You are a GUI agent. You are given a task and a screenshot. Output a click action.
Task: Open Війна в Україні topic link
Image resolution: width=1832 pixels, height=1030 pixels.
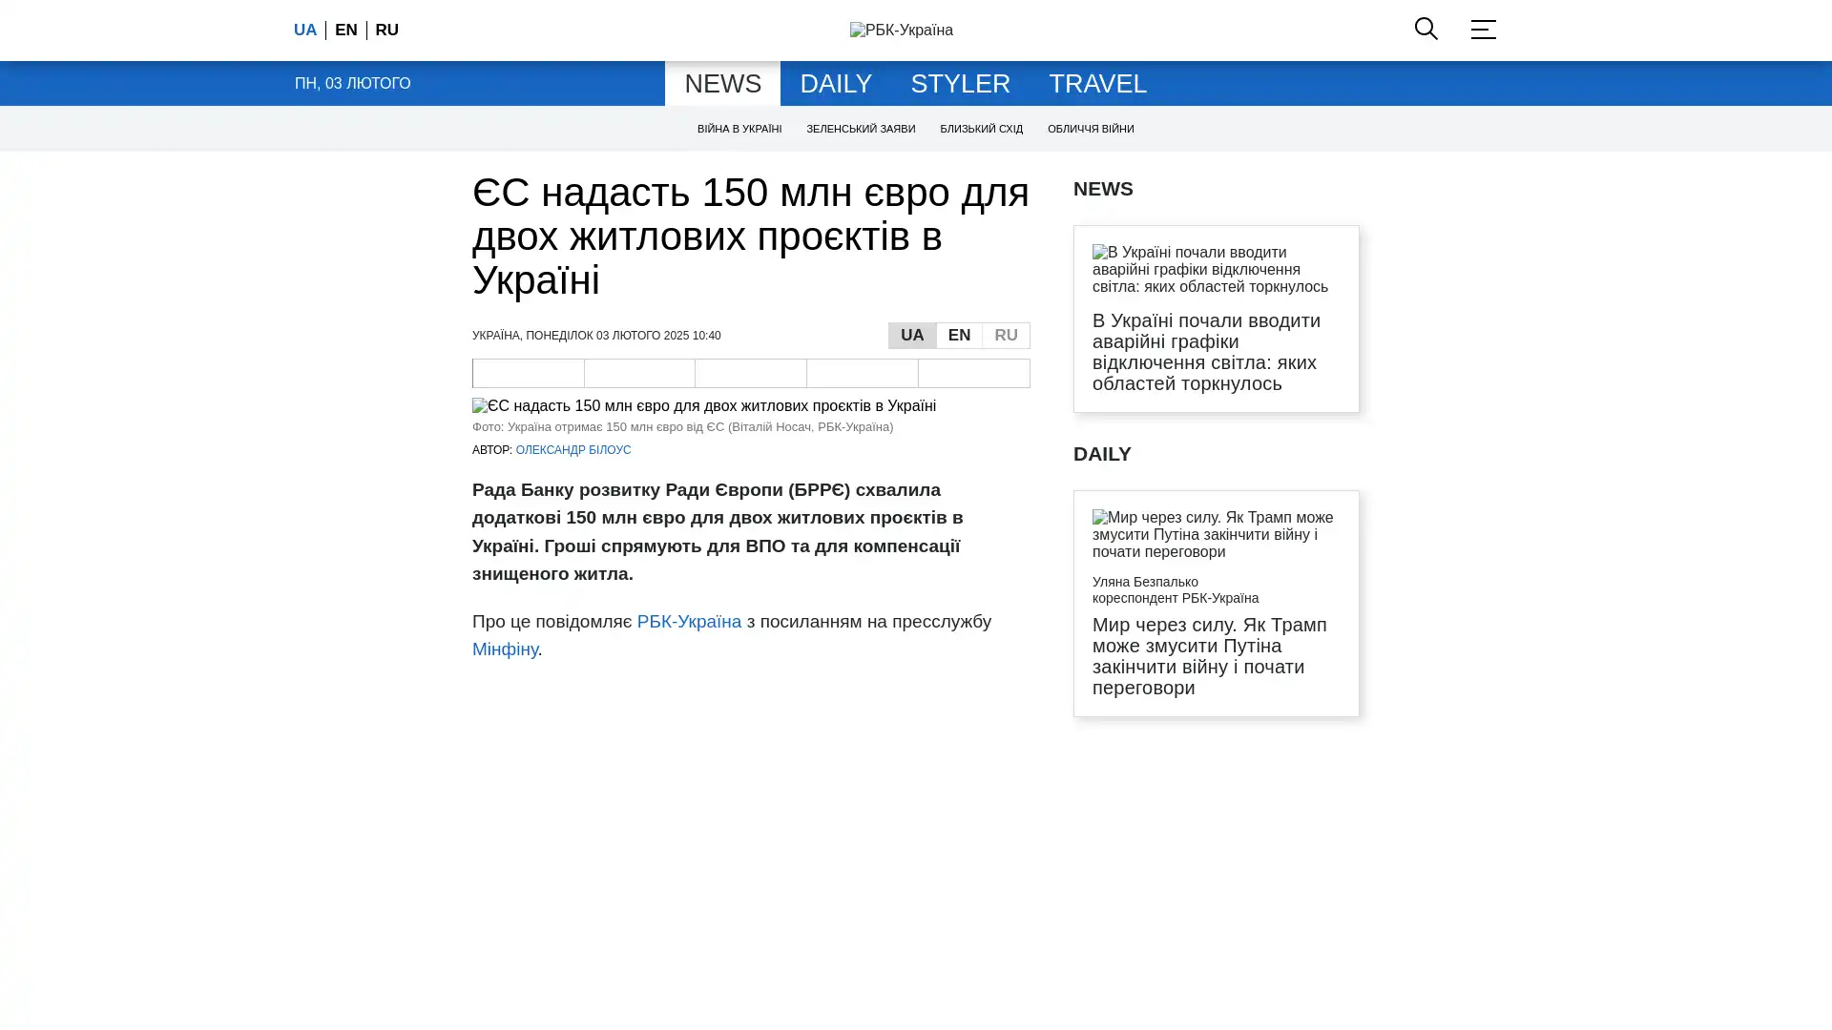739,129
